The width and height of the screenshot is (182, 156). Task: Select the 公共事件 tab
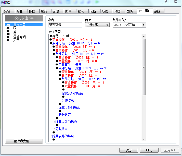coord(145,11)
